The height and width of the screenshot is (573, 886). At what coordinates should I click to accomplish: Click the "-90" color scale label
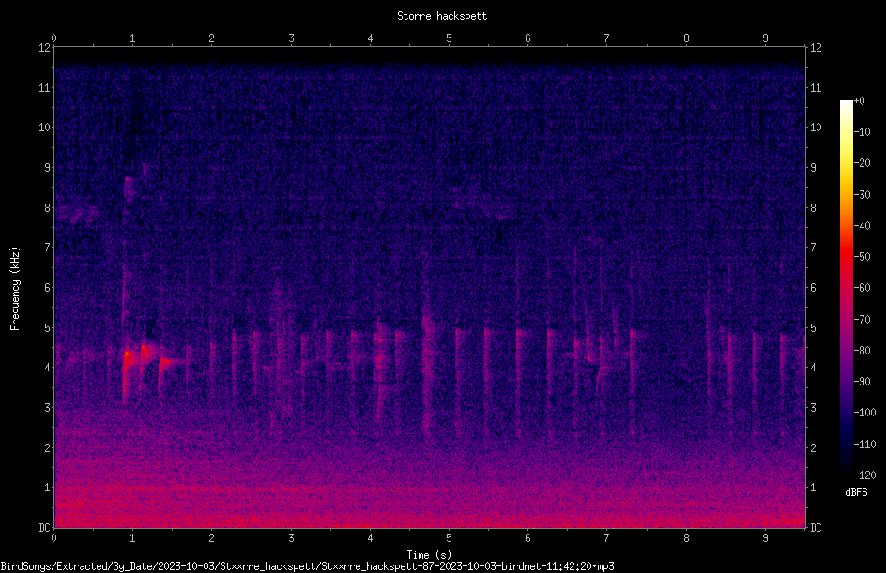(x=863, y=382)
